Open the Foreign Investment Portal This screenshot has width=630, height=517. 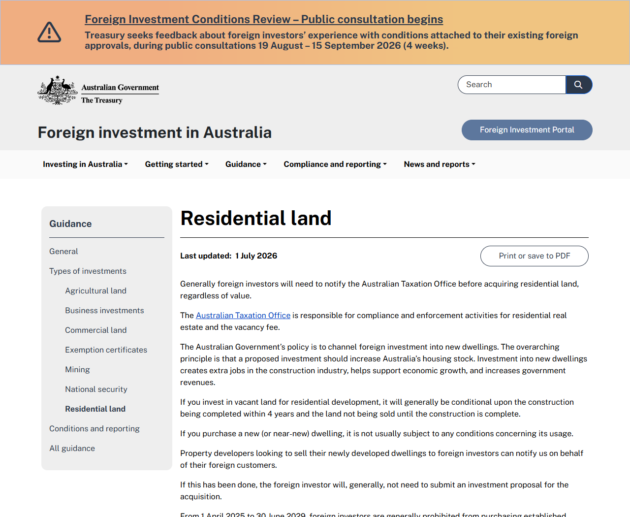coord(527,130)
